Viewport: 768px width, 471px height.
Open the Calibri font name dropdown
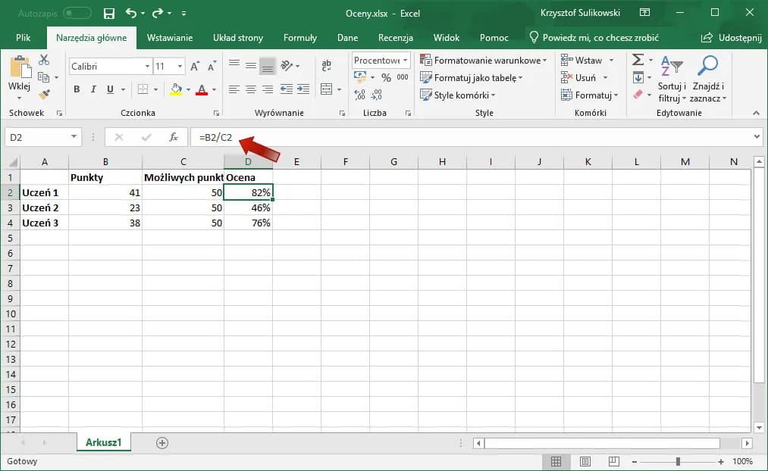coord(147,67)
